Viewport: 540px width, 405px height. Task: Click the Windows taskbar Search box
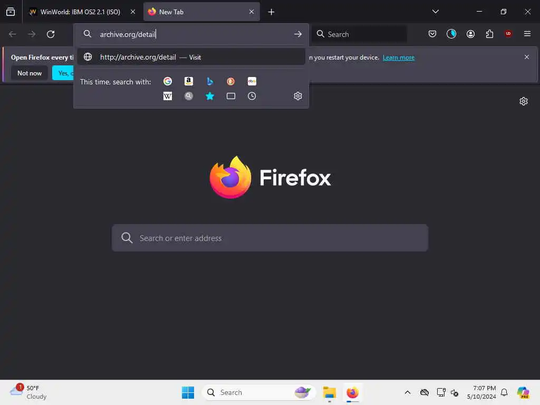pyautogui.click(x=258, y=392)
